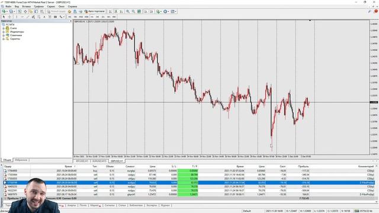This screenshot has width=379, height=213.
Task: Open the Вид menu
Action: pyautogui.click(x=17, y=7)
